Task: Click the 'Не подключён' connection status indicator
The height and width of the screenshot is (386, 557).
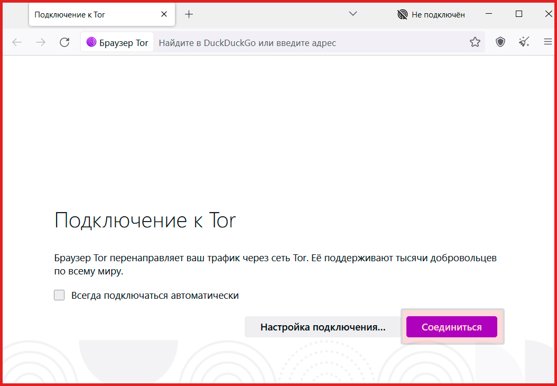Action: [431, 14]
